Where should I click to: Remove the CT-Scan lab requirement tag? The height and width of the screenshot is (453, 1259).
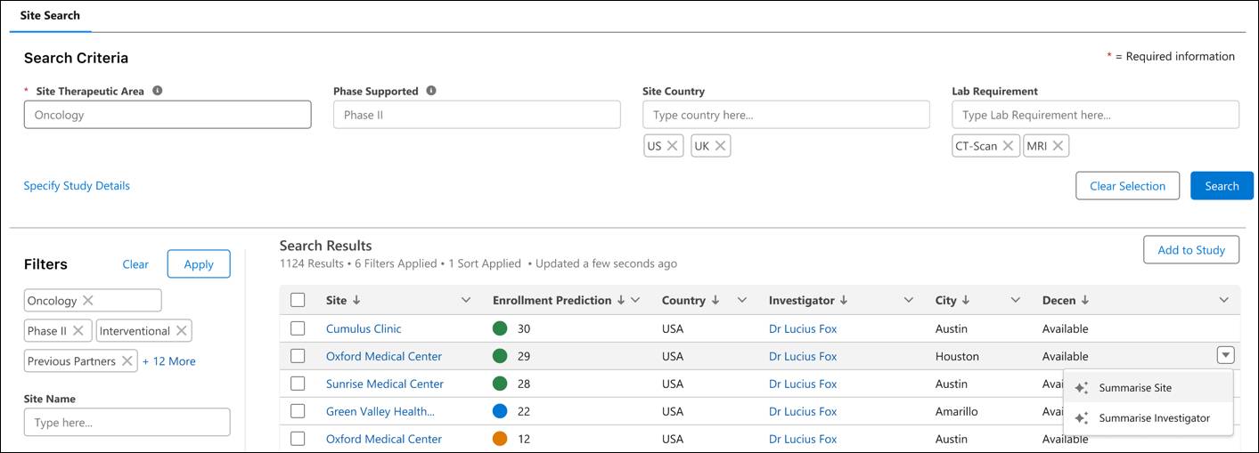click(1008, 146)
